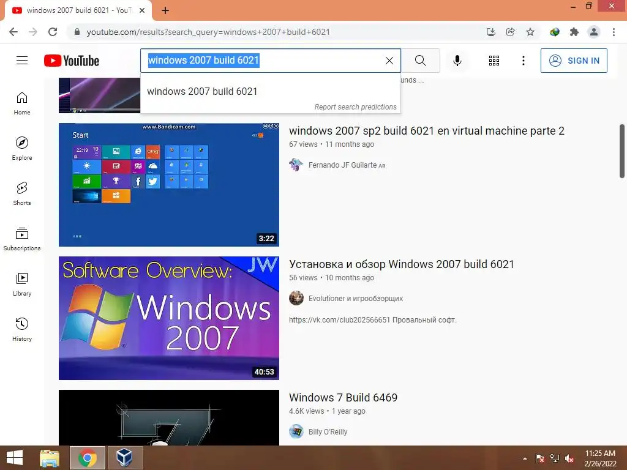This screenshot has height=470, width=627.
Task: Open channel Billy O'Reilly
Action: [328, 432]
